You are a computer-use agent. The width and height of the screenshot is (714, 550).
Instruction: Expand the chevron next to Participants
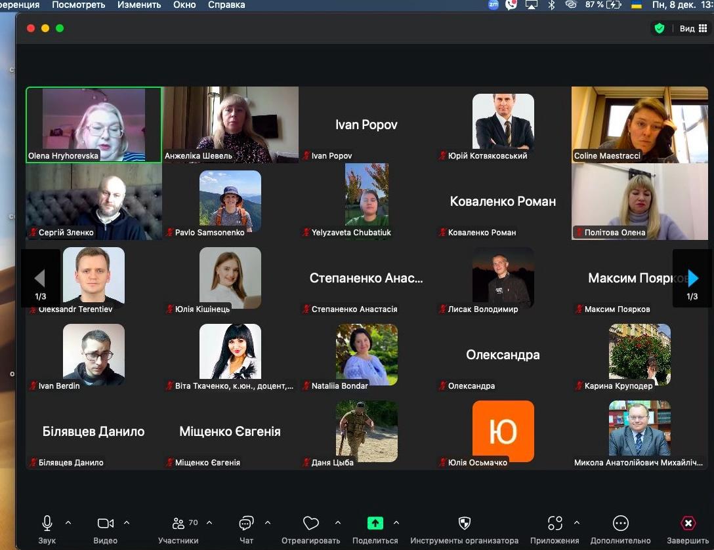tap(209, 522)
